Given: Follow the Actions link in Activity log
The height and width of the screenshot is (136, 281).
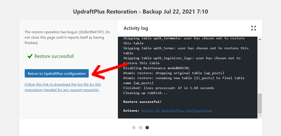Looking at the screenshot, I should [x=176, y=110].
